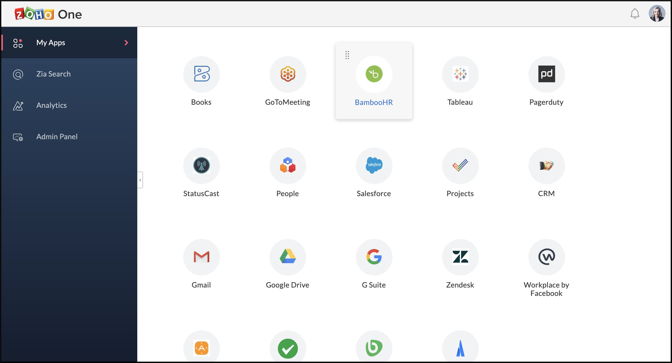Launch the Zendesk app
This screenshot has height=363, width=672.
460,257
